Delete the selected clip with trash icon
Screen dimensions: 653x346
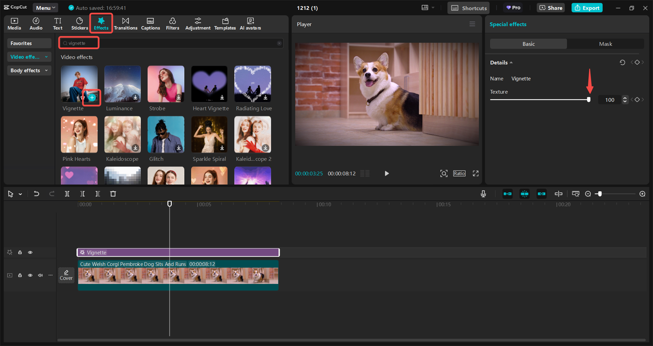[x=113, y=194]
